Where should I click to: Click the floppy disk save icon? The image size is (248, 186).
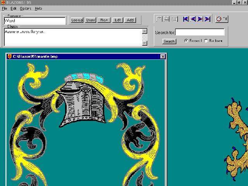tap(174, 19)
